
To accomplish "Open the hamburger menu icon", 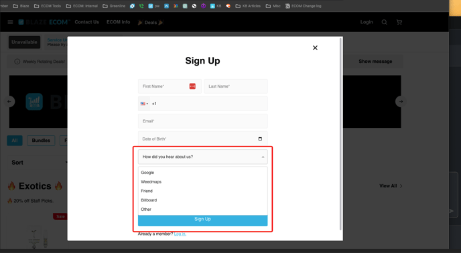I will [10, 22].
